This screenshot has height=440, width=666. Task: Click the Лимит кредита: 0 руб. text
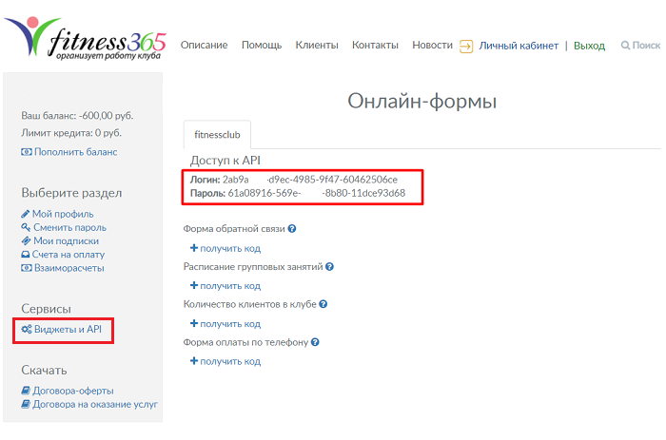[71, 133]
